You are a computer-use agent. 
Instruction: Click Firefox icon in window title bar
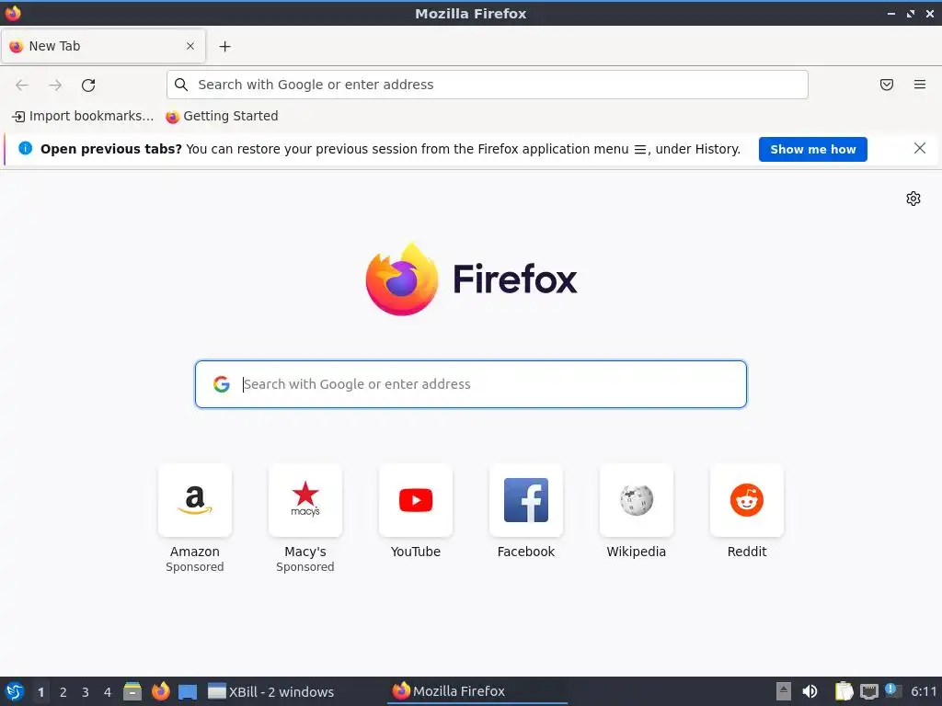pos(13,13)
